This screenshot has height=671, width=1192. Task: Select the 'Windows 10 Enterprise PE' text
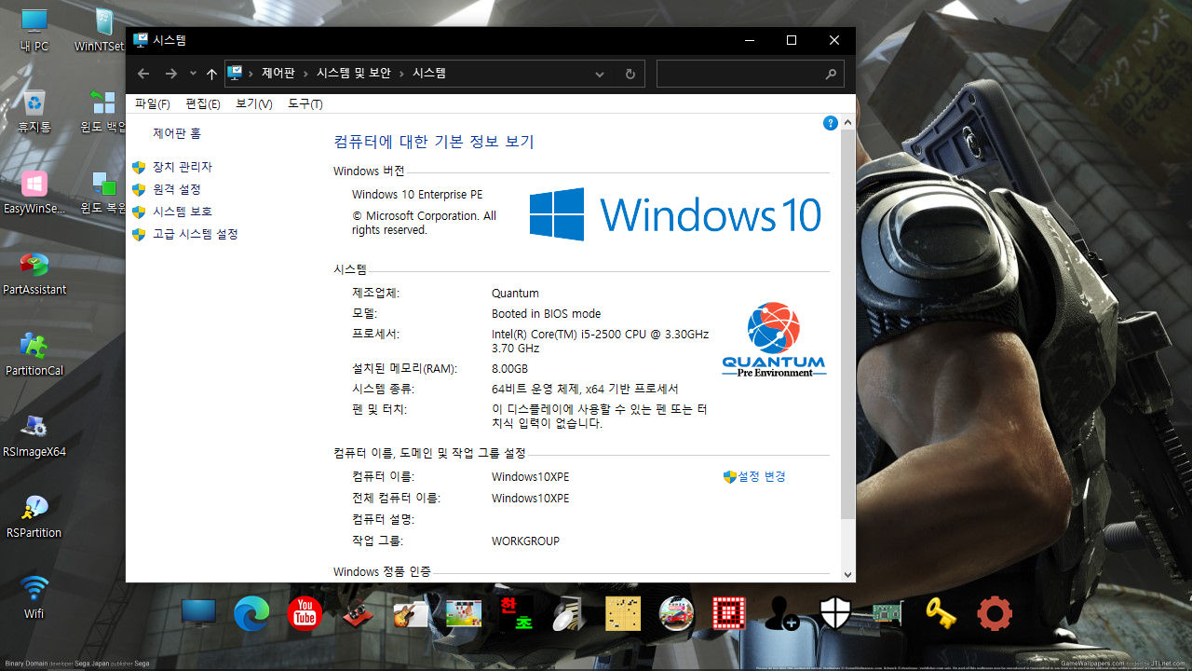pos(417,195)
